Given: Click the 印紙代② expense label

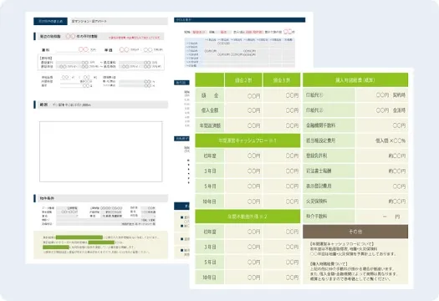Looking at the screenshot, I should (x=329, y=110).
